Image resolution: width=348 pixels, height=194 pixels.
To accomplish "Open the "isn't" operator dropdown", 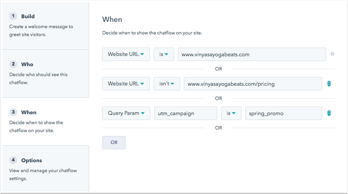I will click(x=167, y=84).
